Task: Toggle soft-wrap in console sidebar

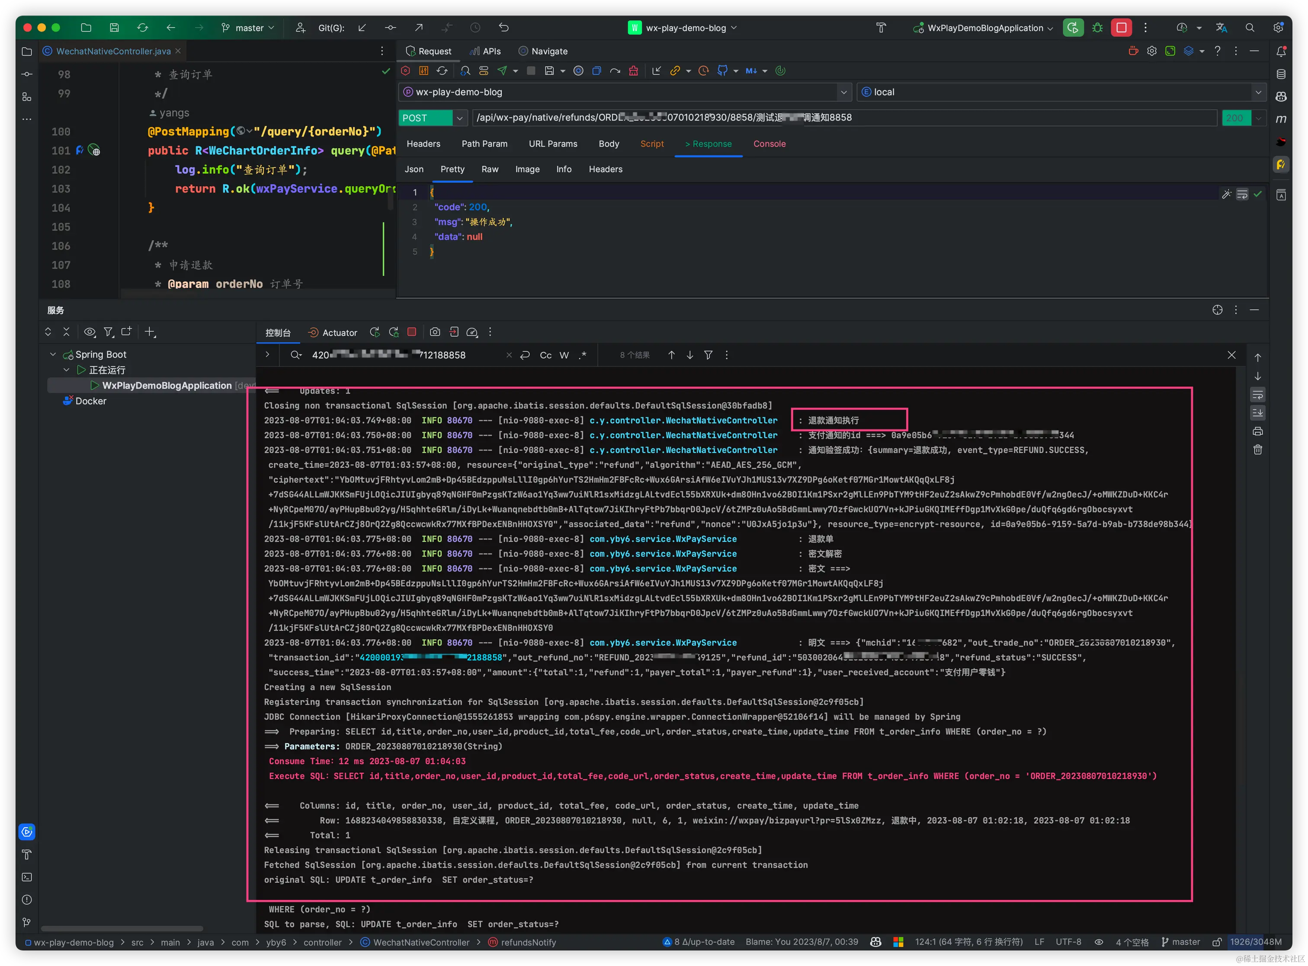Action: tap(1258, 395)
